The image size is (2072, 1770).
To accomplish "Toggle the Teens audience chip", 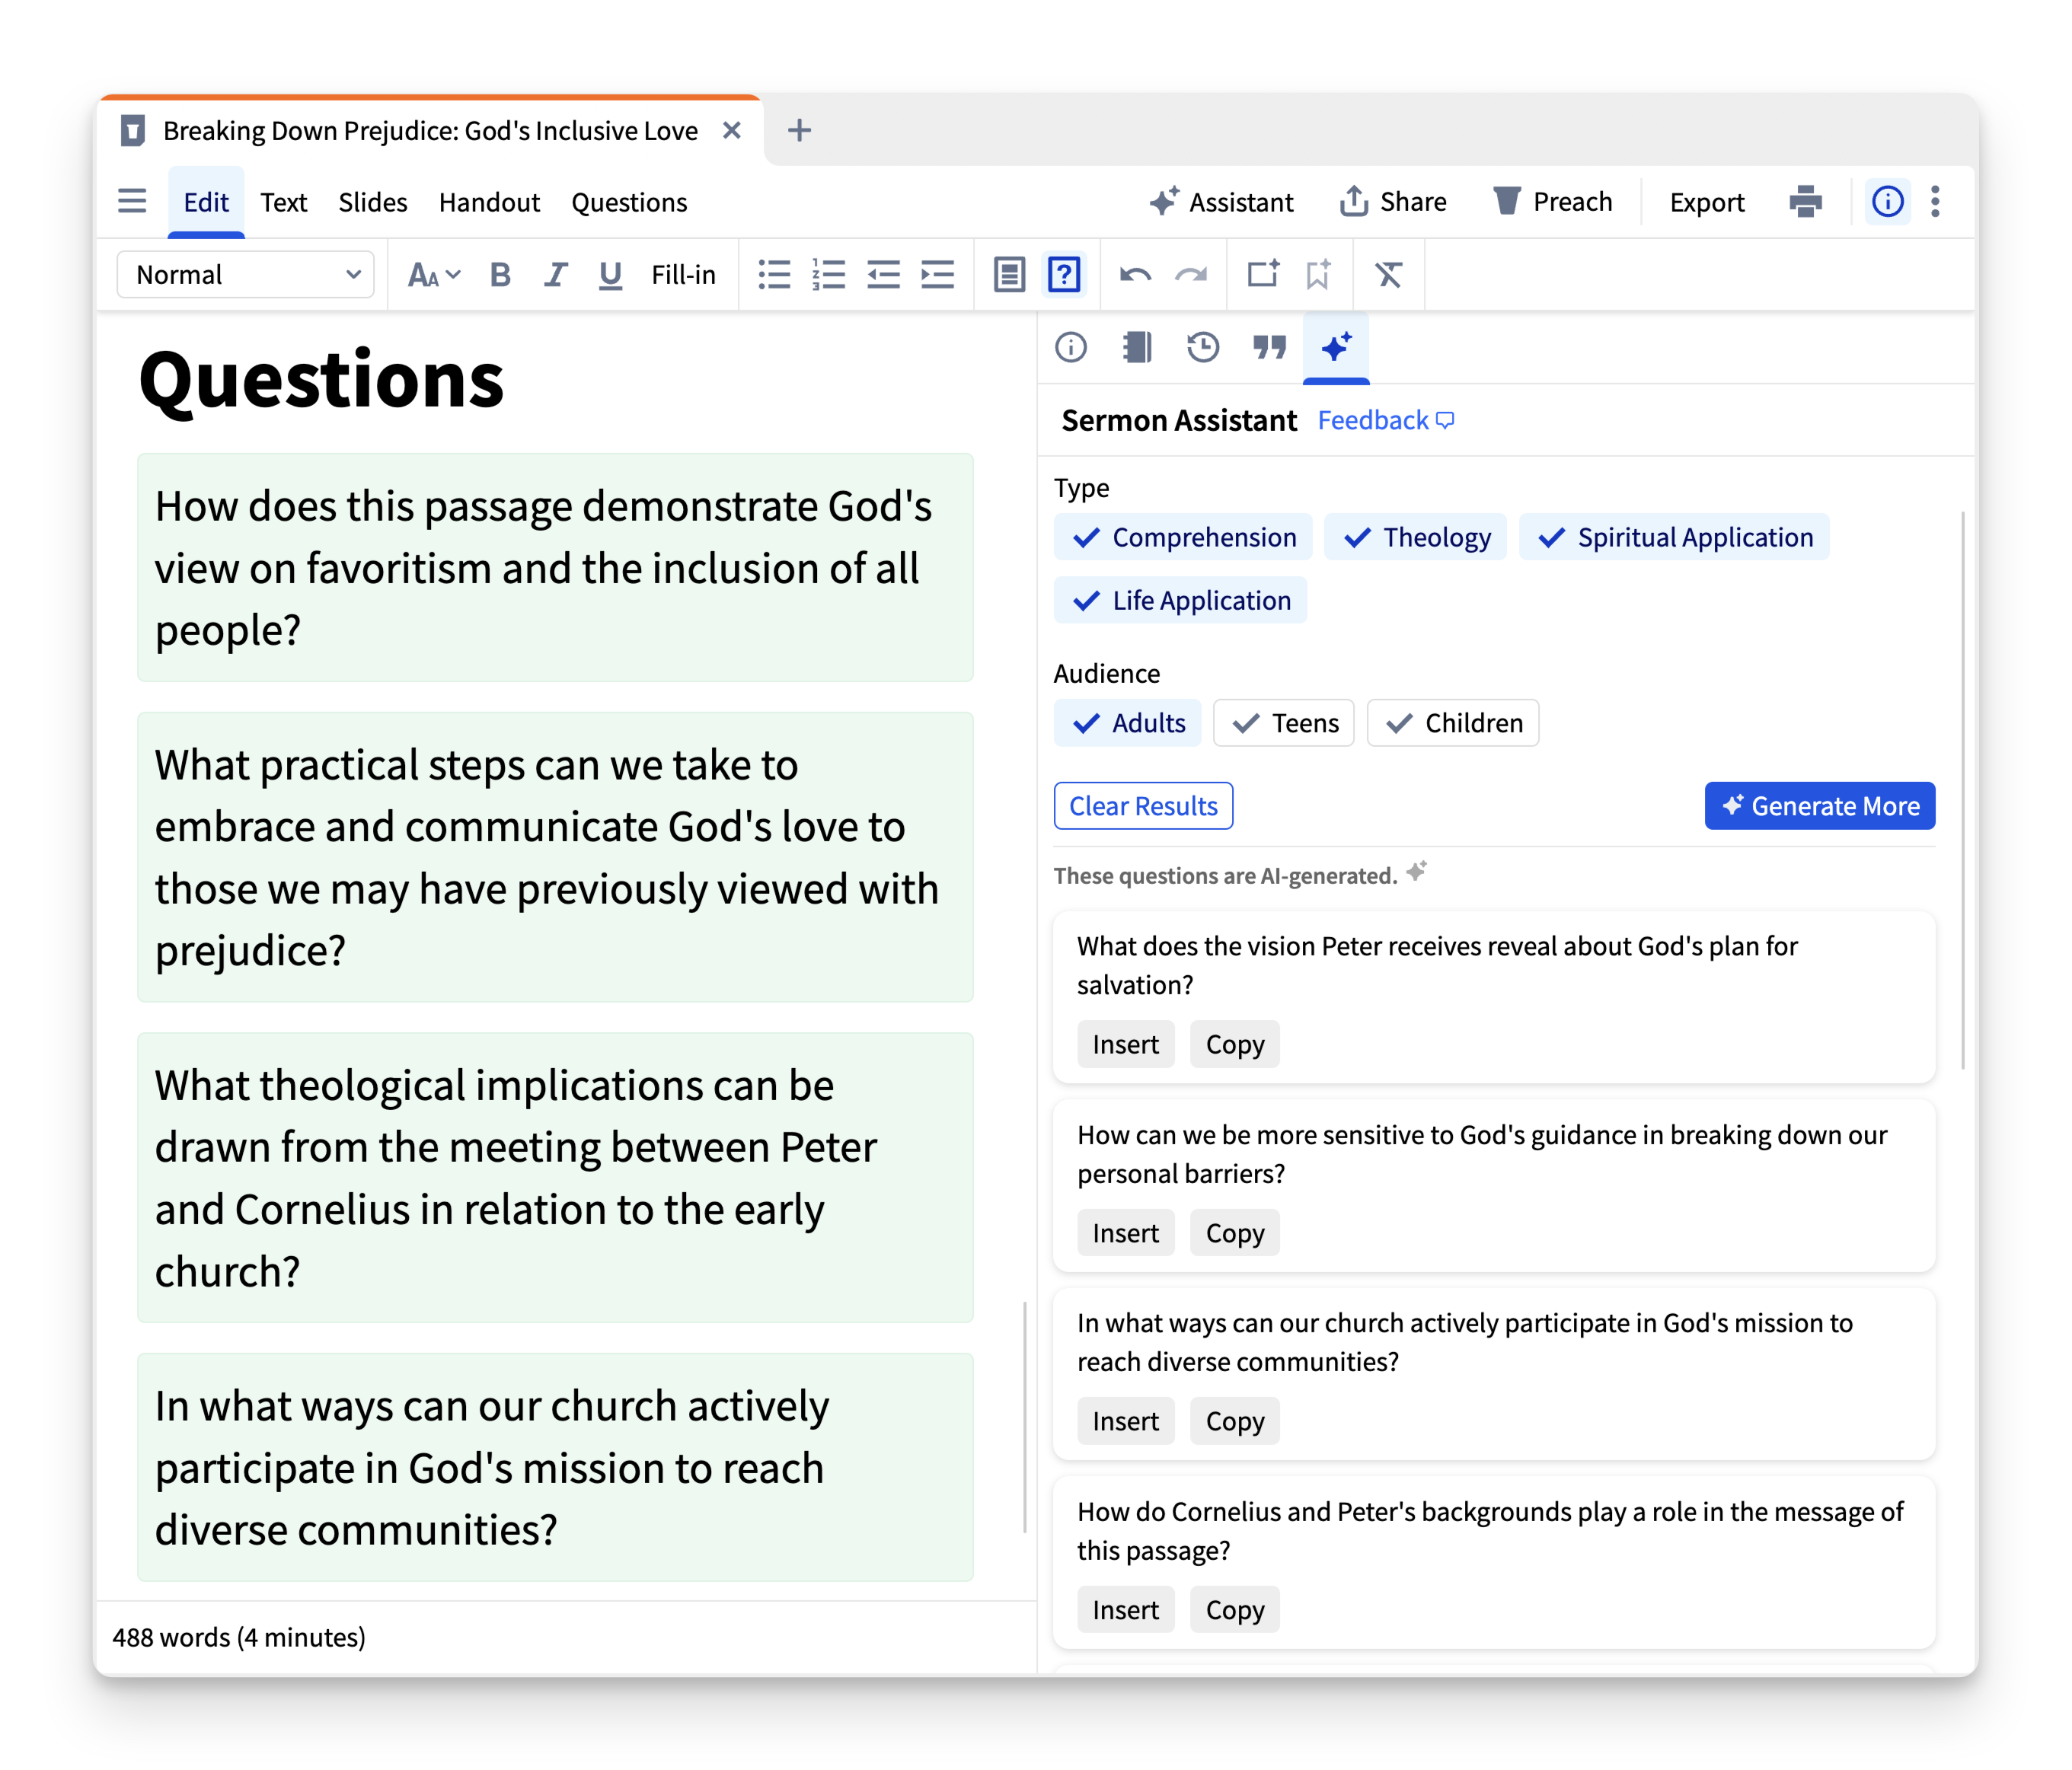I will 1284,723.
